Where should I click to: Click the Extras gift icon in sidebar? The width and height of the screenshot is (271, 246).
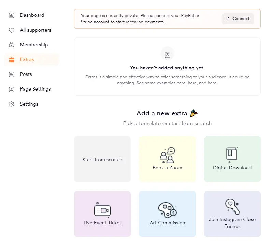click(12, 60)
